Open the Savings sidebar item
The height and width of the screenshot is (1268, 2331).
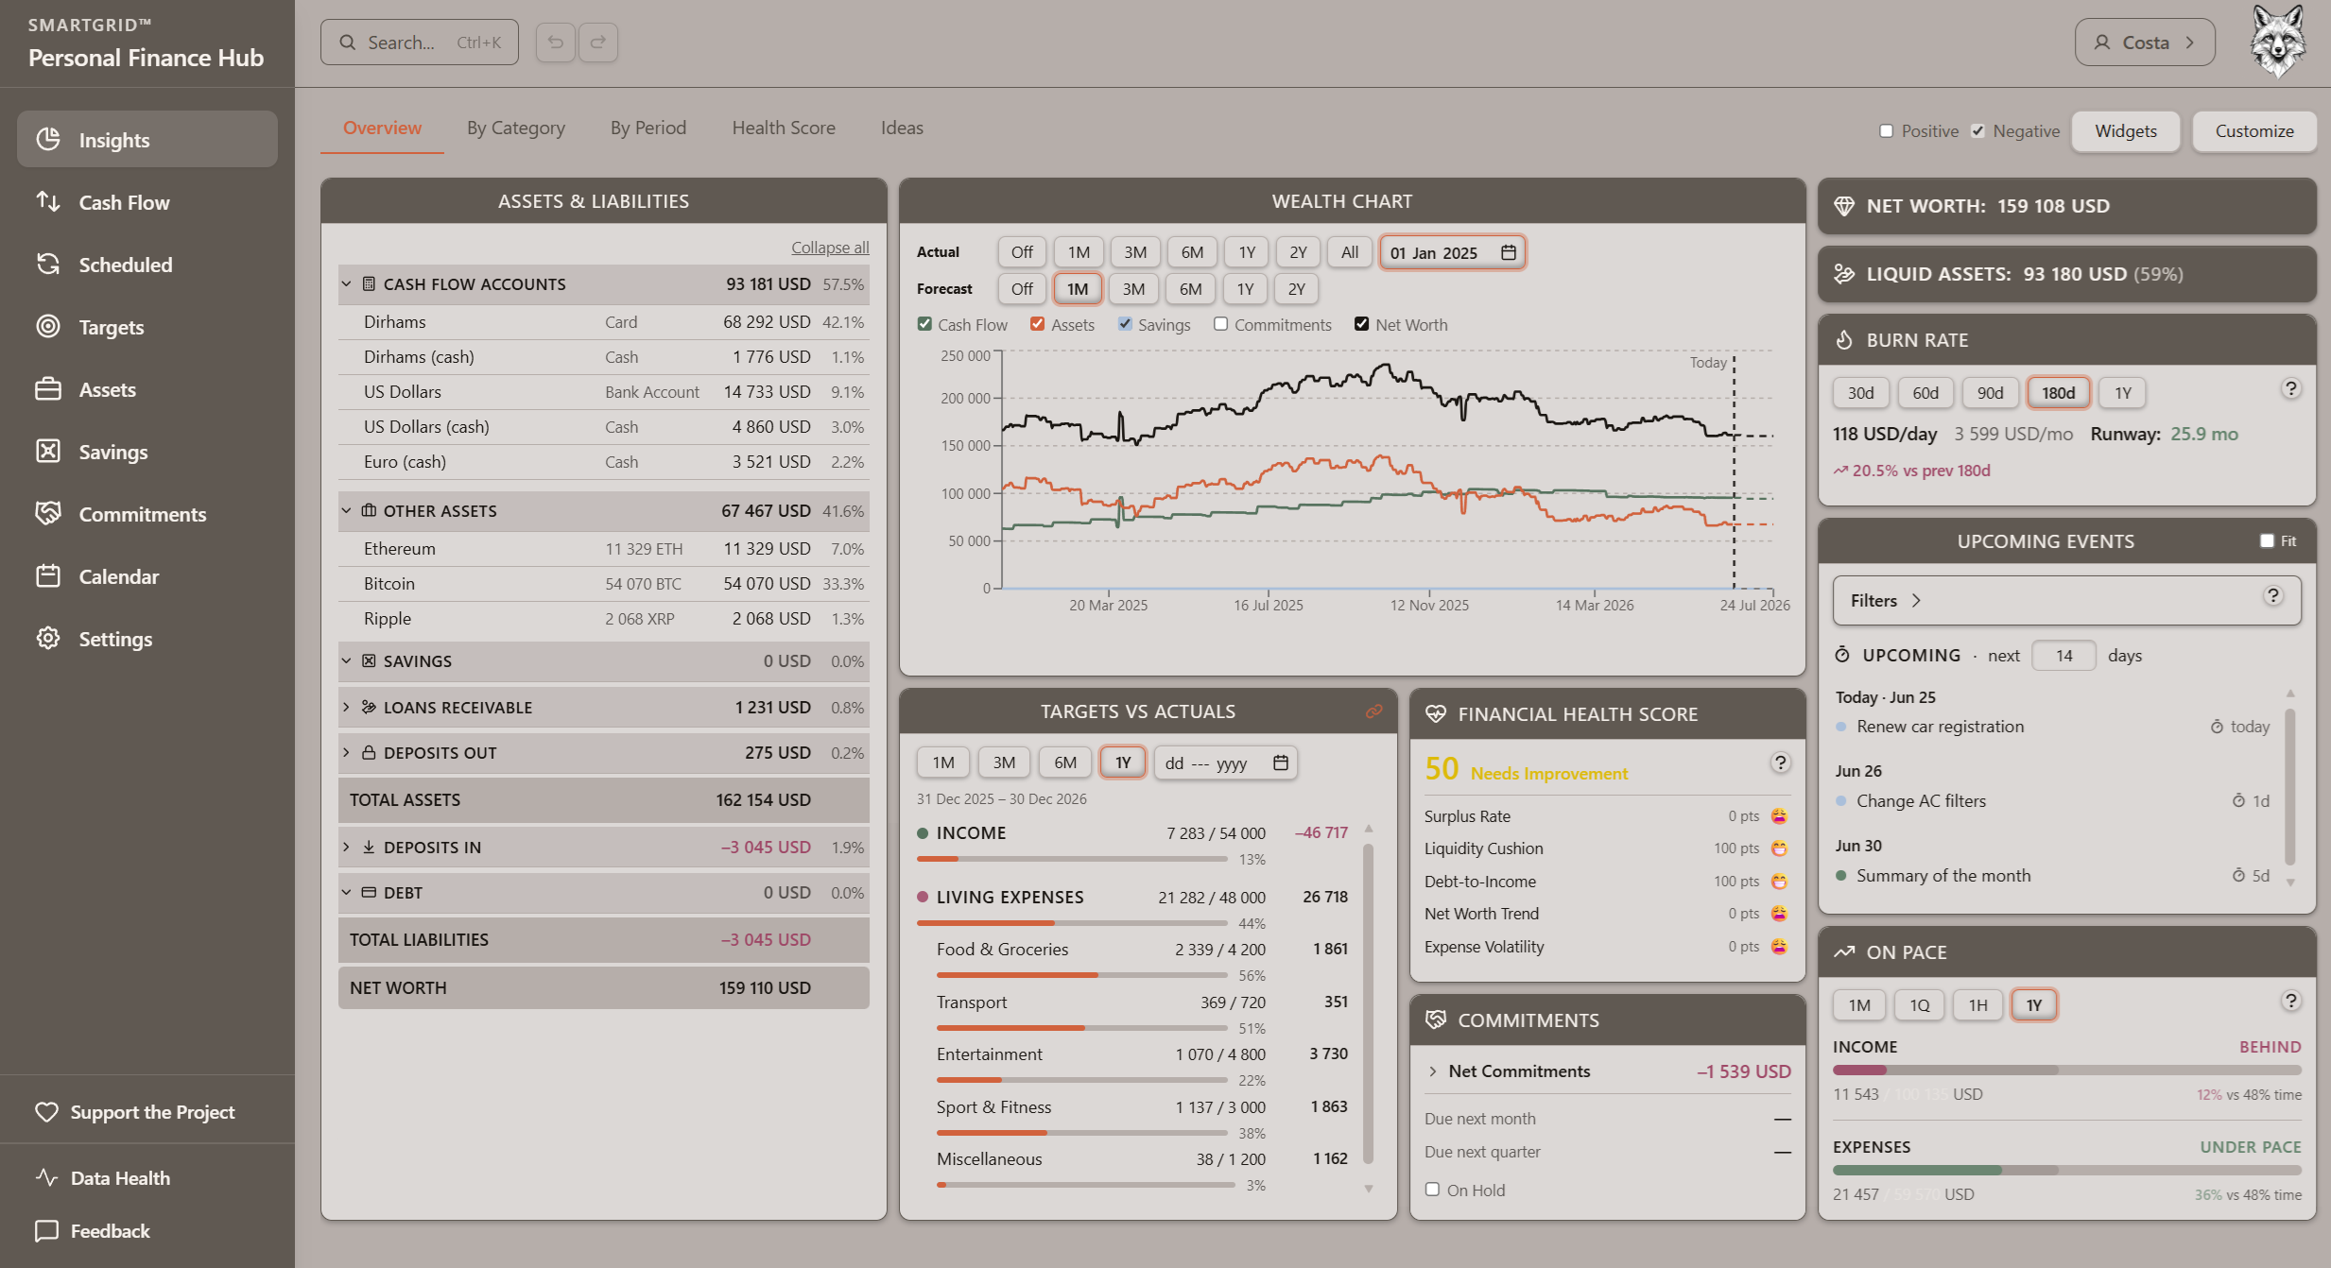[147, 452]
